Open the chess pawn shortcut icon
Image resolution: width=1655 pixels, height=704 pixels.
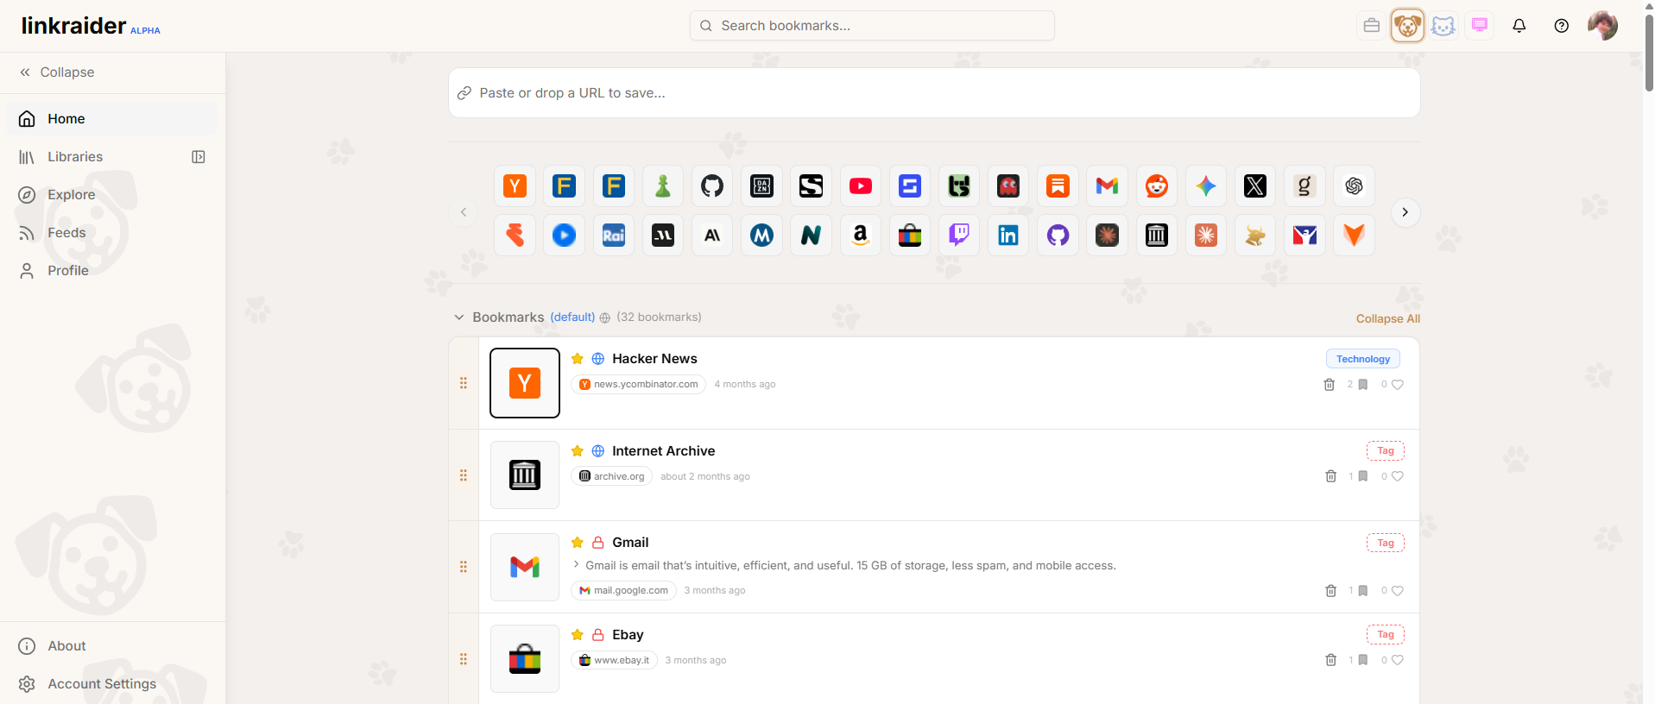[x=663, y=186]
